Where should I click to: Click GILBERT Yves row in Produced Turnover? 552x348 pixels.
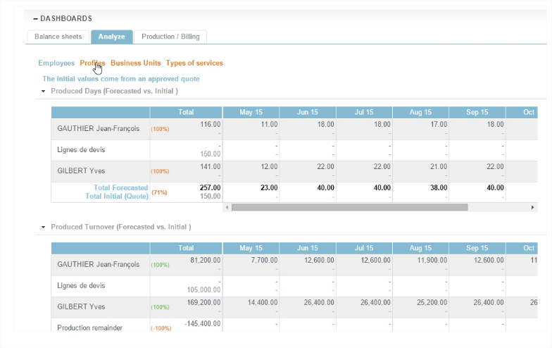click(81, 306)
